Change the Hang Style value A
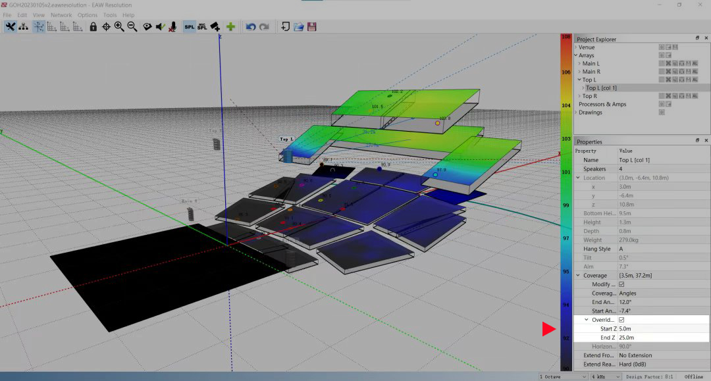711x381 pixels. click(x=664, y=249)
